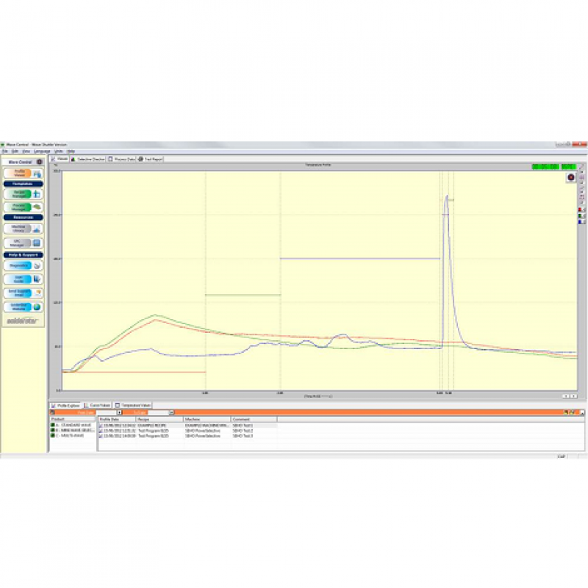Select product B - Mini Wave Selective
This screenshot has width=588, height=588.
73,431
